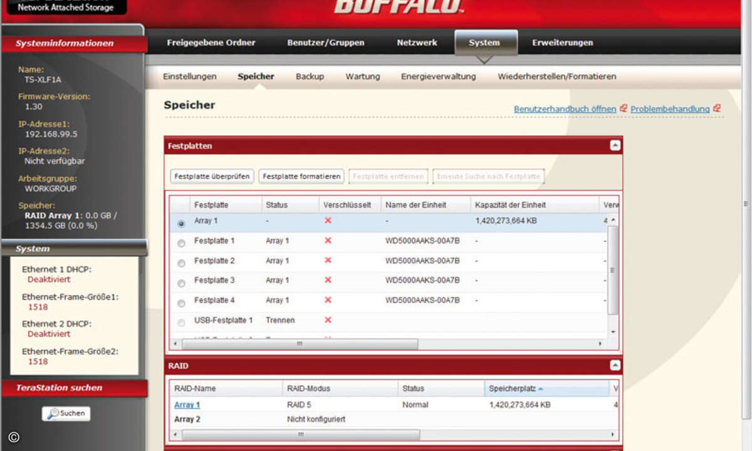
Task: Select the Festplatte 2 radio button
Action: click(x=181, y=263)
